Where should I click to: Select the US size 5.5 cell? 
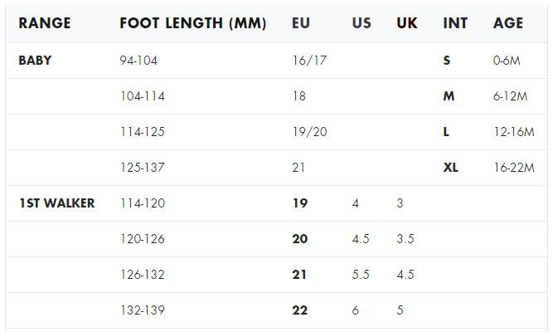(x=361, y=275)
